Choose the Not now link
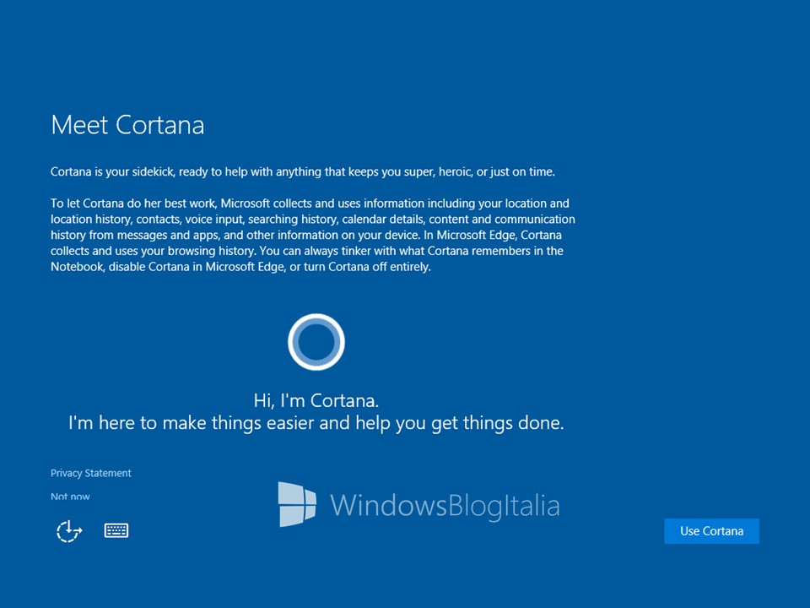 [x=70, y=497]
